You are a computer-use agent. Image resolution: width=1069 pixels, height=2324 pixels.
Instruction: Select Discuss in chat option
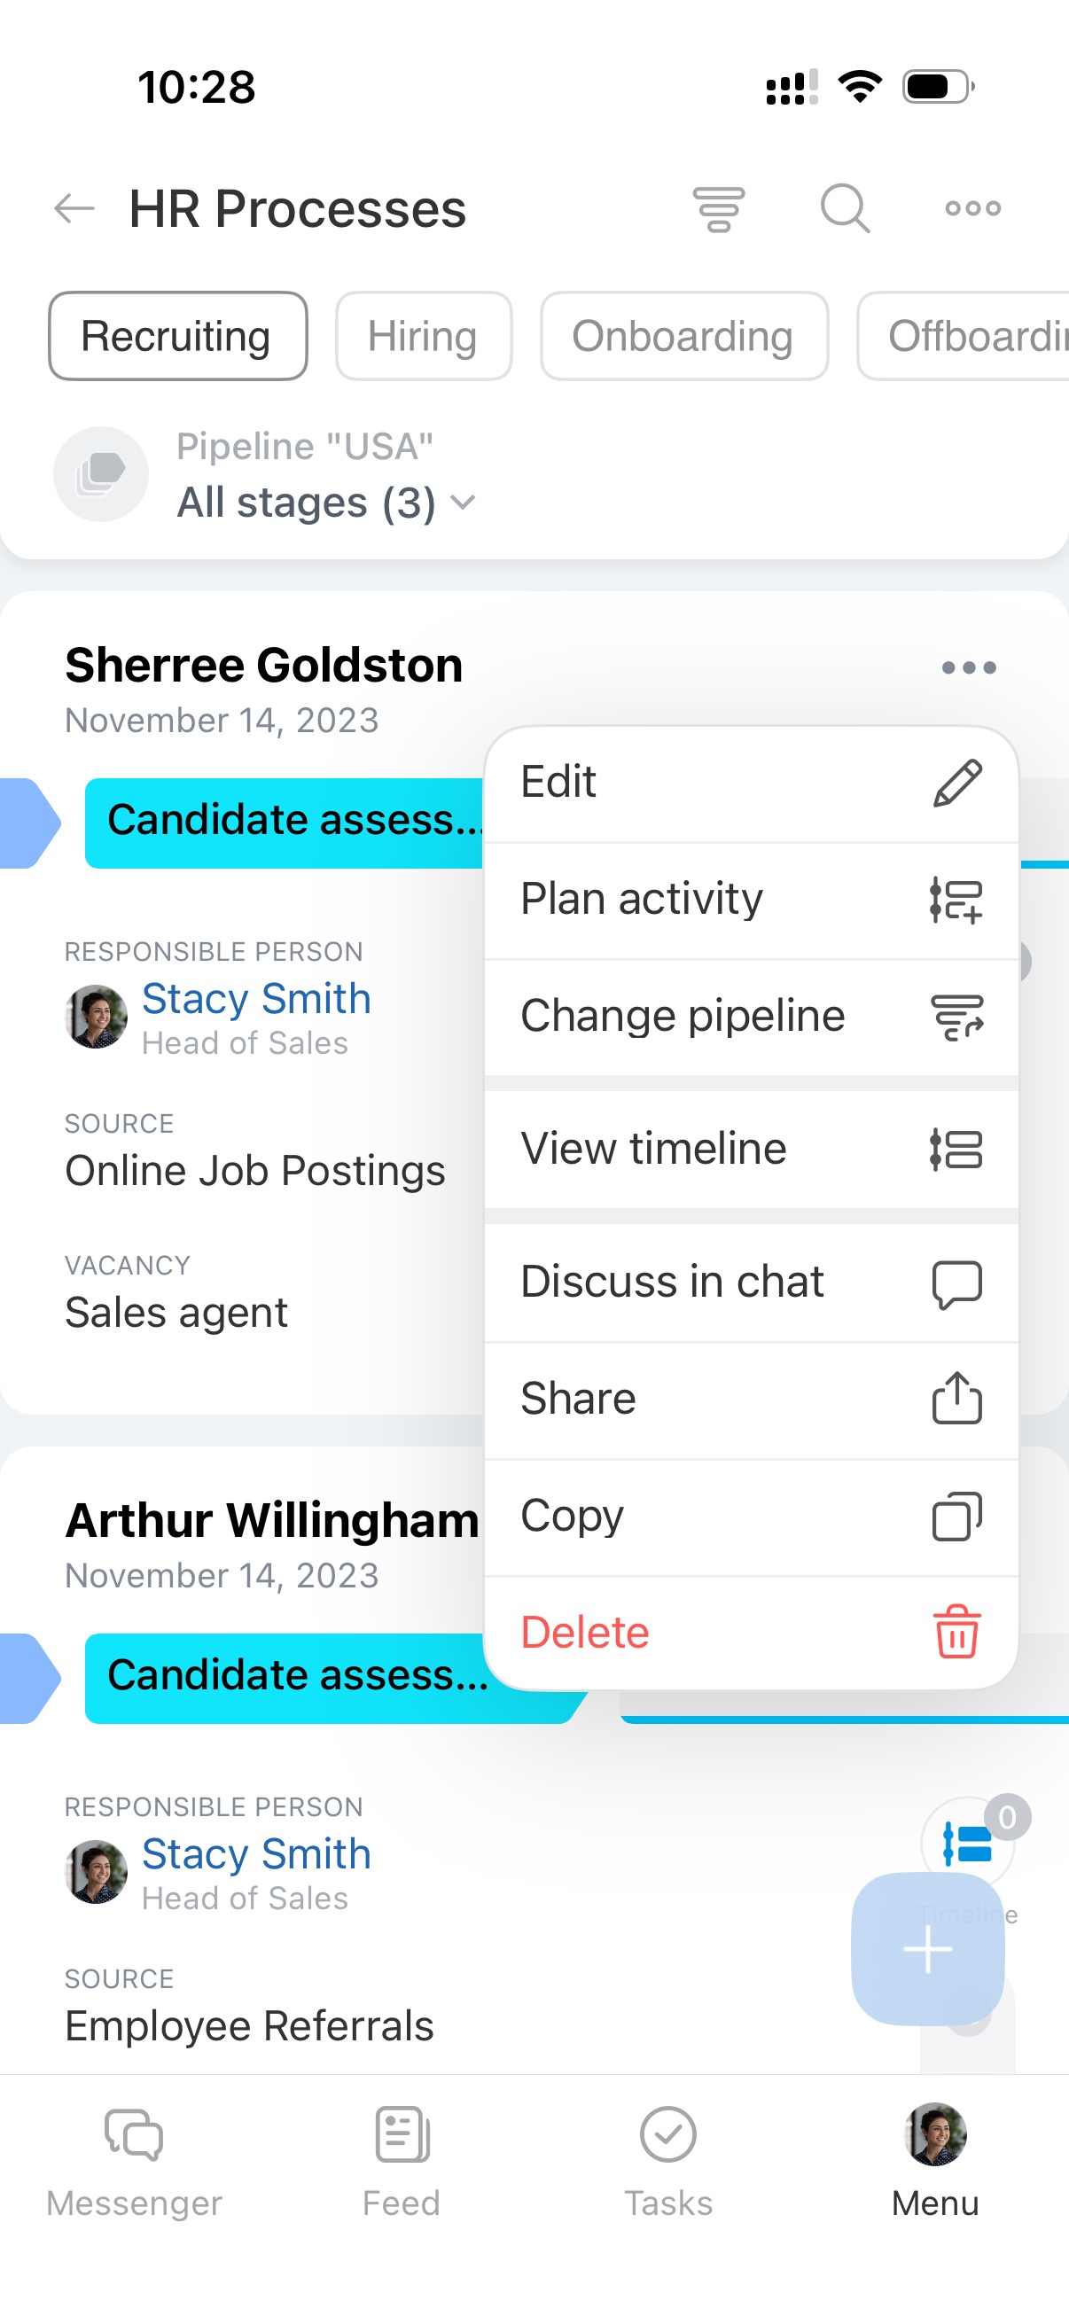(751, 1282)
